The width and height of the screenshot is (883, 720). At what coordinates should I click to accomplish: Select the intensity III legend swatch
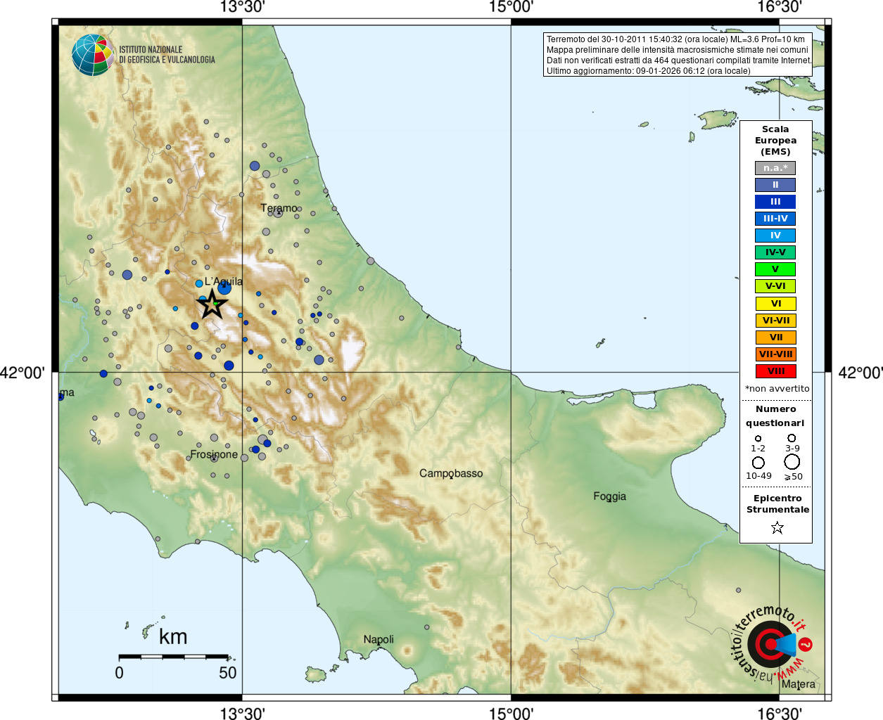775,202
